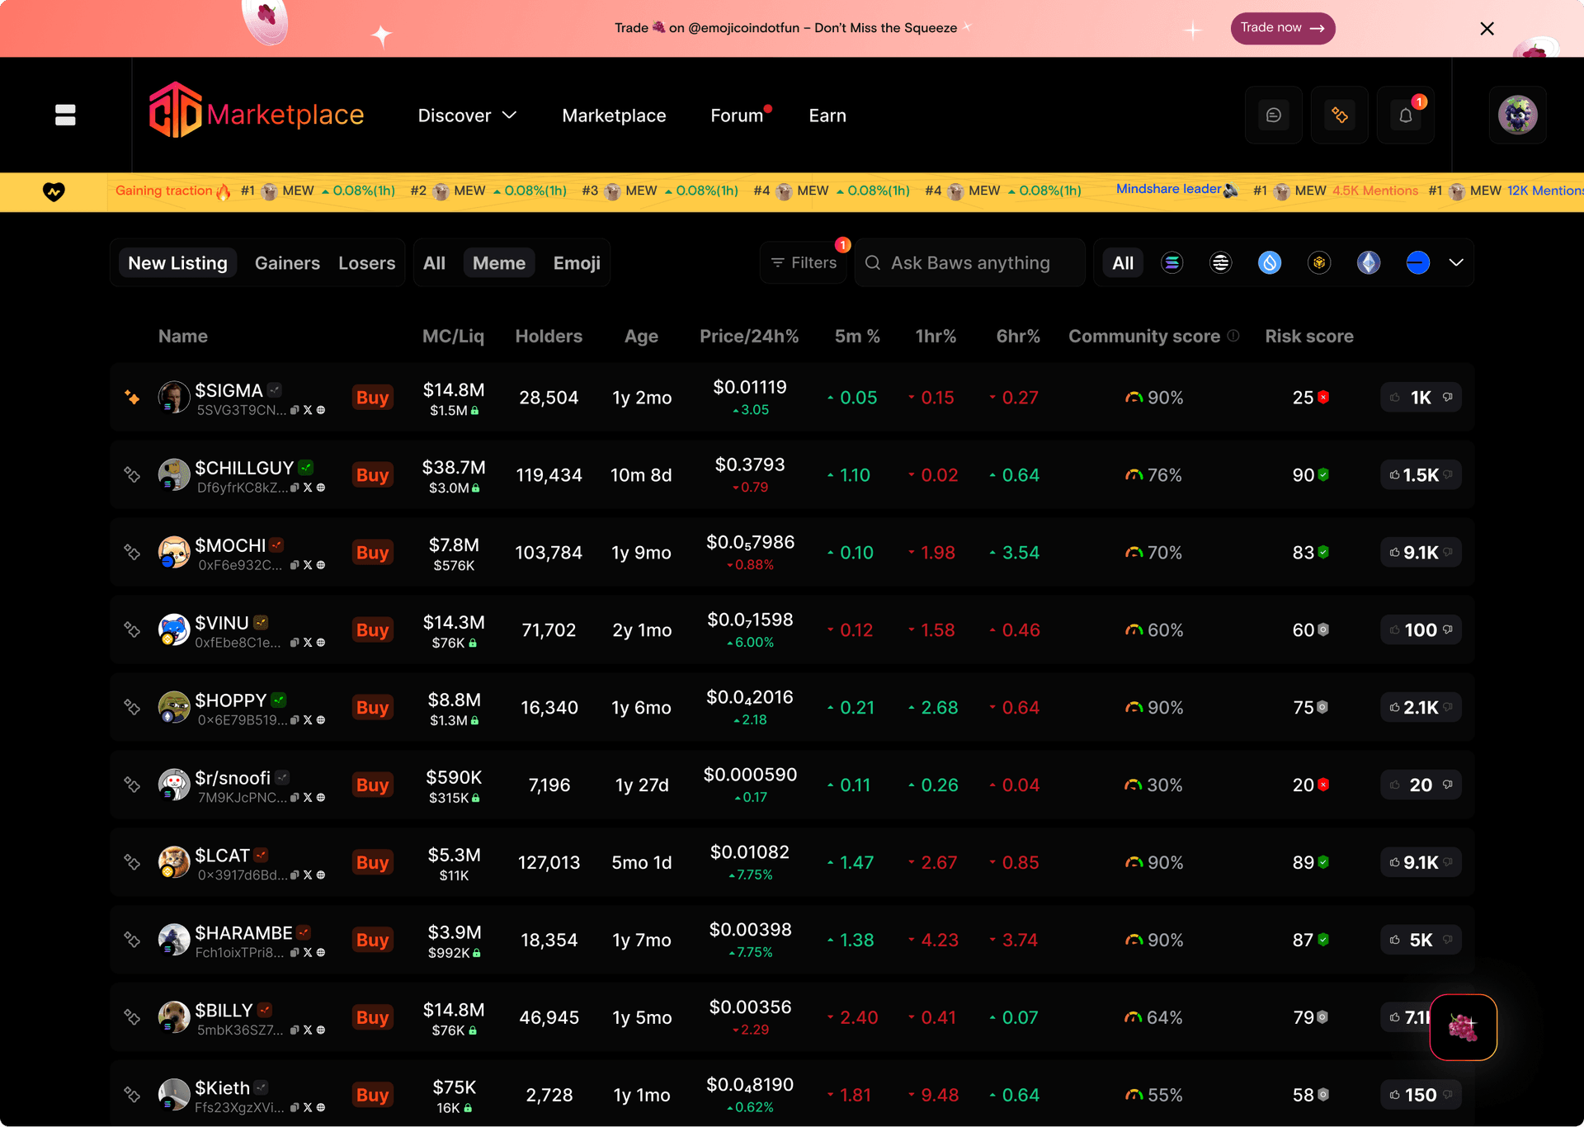This screenshot has height=1127, width=1584.
Task: Click the floating grape assistant button
Action: [x=1463, y=1027]
